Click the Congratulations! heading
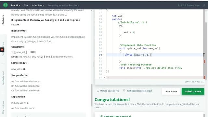The image size is (208, 117). [x=112, y=99]
